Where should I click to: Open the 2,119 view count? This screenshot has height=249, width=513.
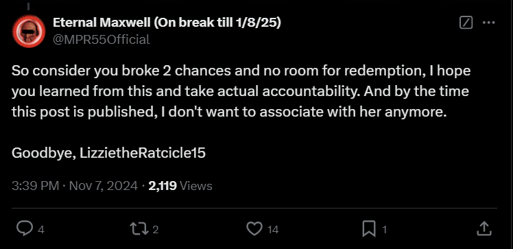(x=163, y=186)
